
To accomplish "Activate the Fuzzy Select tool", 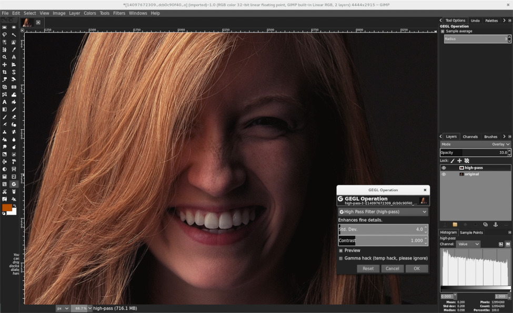I will tap(14, 35).
